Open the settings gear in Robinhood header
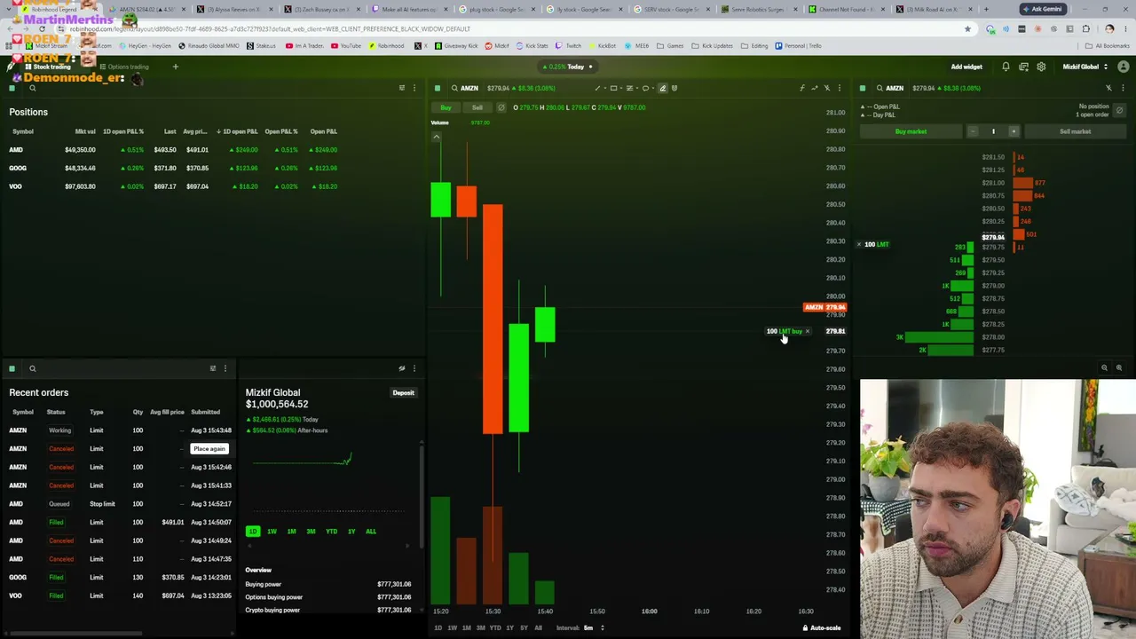 click(1041, 67)
